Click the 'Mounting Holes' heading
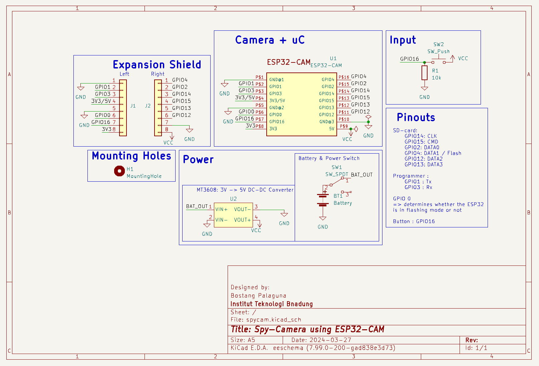Image resolution: width=539 pixels, height=366 pixels. [131, 156]
